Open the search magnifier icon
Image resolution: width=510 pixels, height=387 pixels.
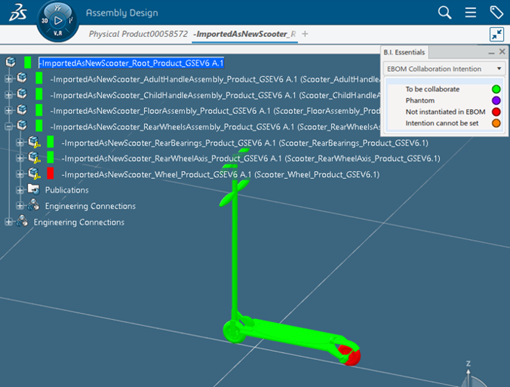click(x=445, y=12)
